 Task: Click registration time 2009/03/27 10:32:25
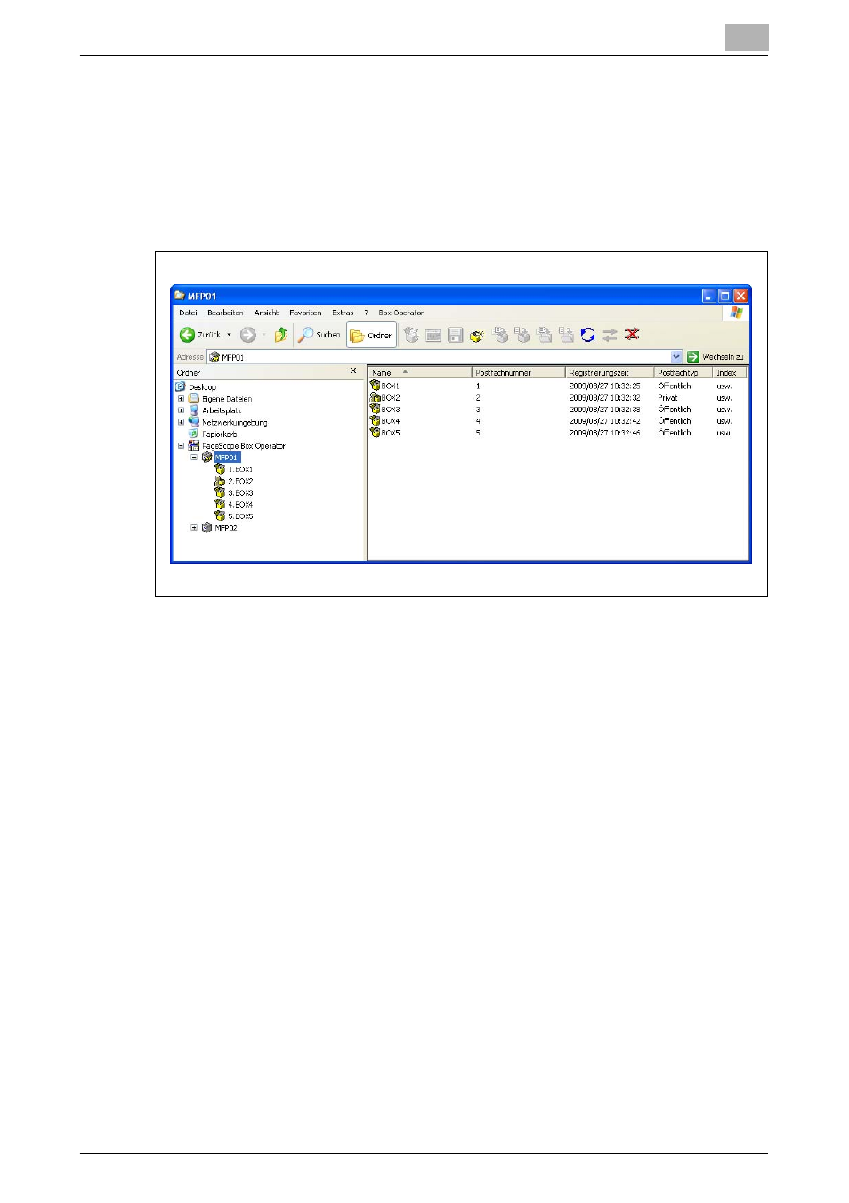pos(604,386)
